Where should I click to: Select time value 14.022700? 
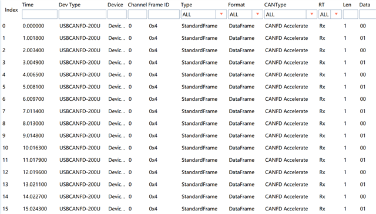point(35,197)
